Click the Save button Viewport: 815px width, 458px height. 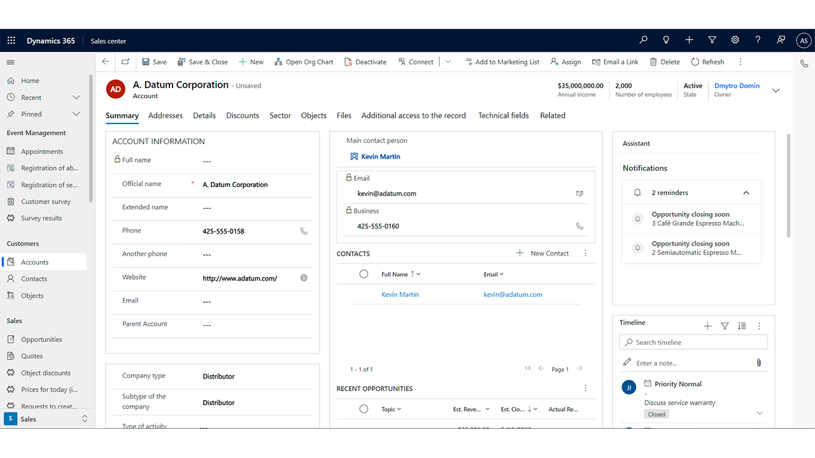[x=154, y=62]
